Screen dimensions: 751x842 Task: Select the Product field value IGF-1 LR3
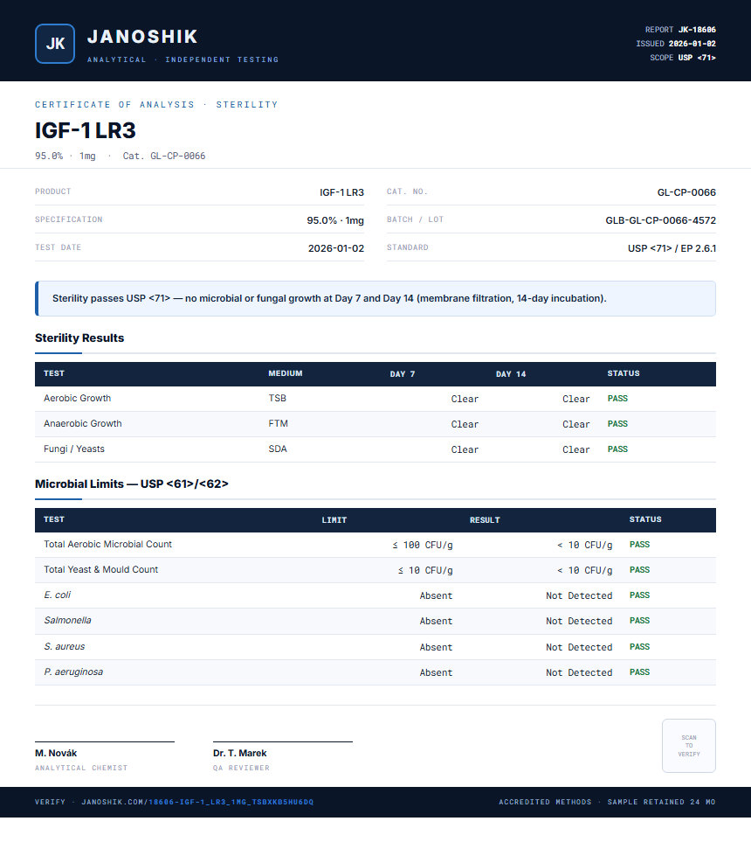pyautogui.click(x=341, y=192)
